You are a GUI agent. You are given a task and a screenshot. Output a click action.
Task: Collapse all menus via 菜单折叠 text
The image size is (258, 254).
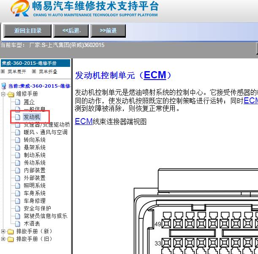(x=48, y=72)
